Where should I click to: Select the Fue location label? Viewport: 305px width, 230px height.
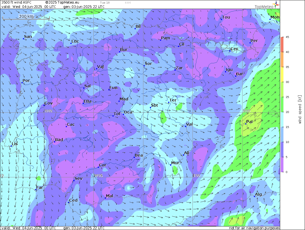114,88
